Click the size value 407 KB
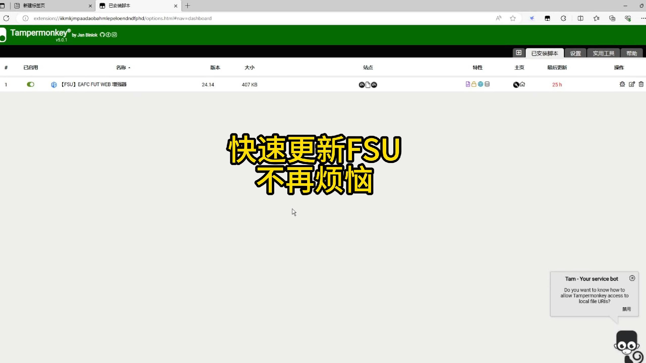This screenshot has width=646, height=363. tap(249, 85)
